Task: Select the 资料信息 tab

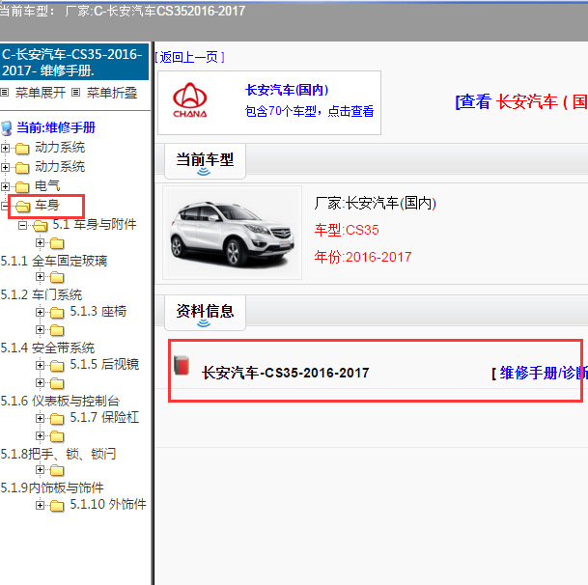Action: 205,313
